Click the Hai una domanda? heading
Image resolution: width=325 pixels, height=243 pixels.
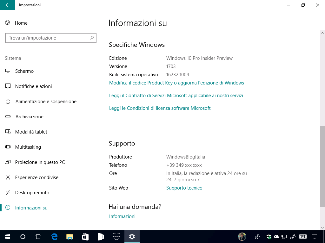tap(135, 207)
